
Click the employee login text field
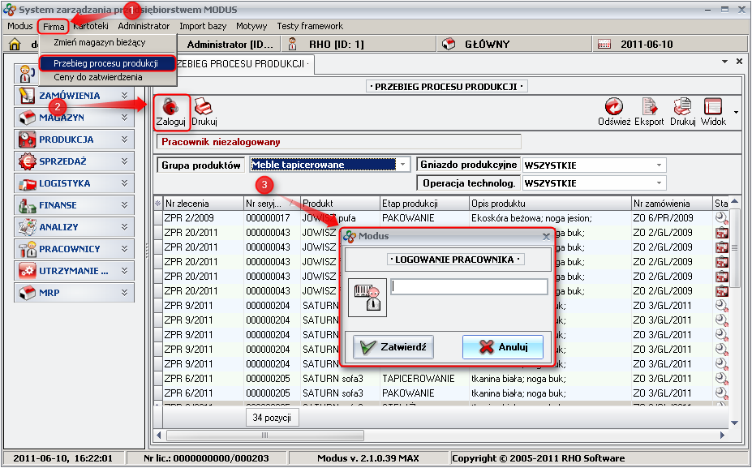click(x=469, y=286)
